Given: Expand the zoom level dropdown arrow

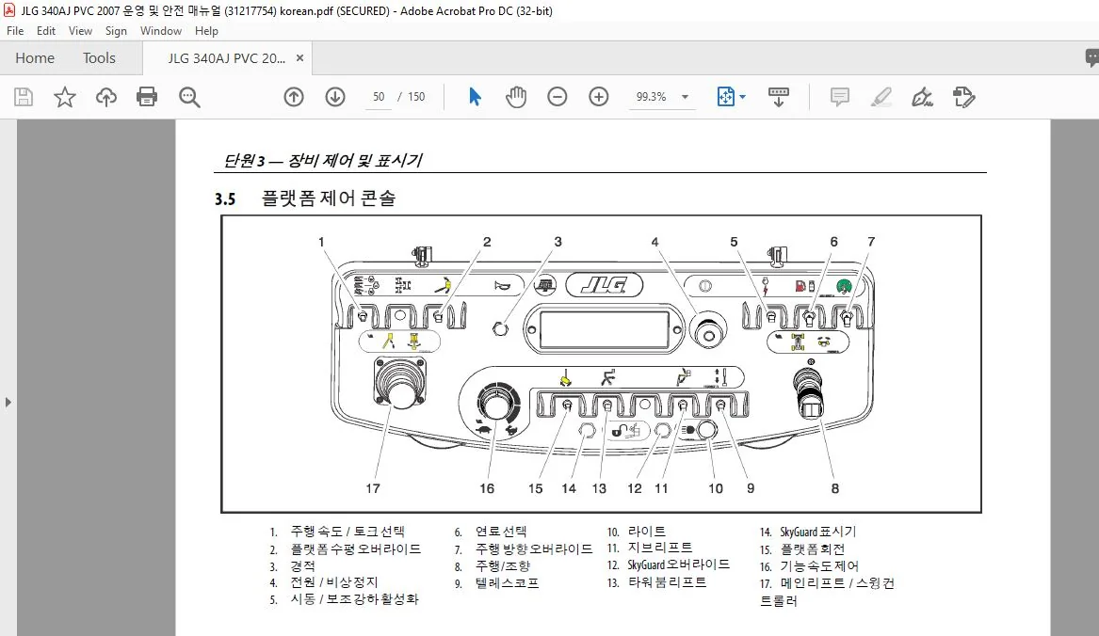Looking at the screenshot, I should (685, 97).
